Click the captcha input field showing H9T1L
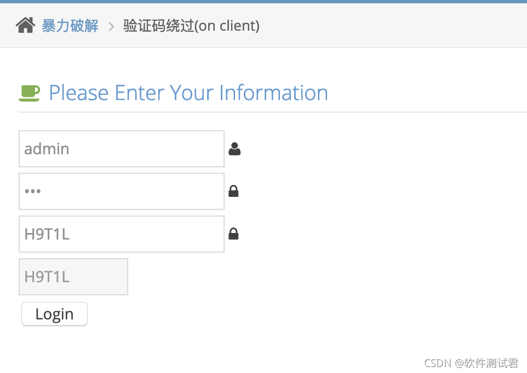 click(x=121, y=234)
